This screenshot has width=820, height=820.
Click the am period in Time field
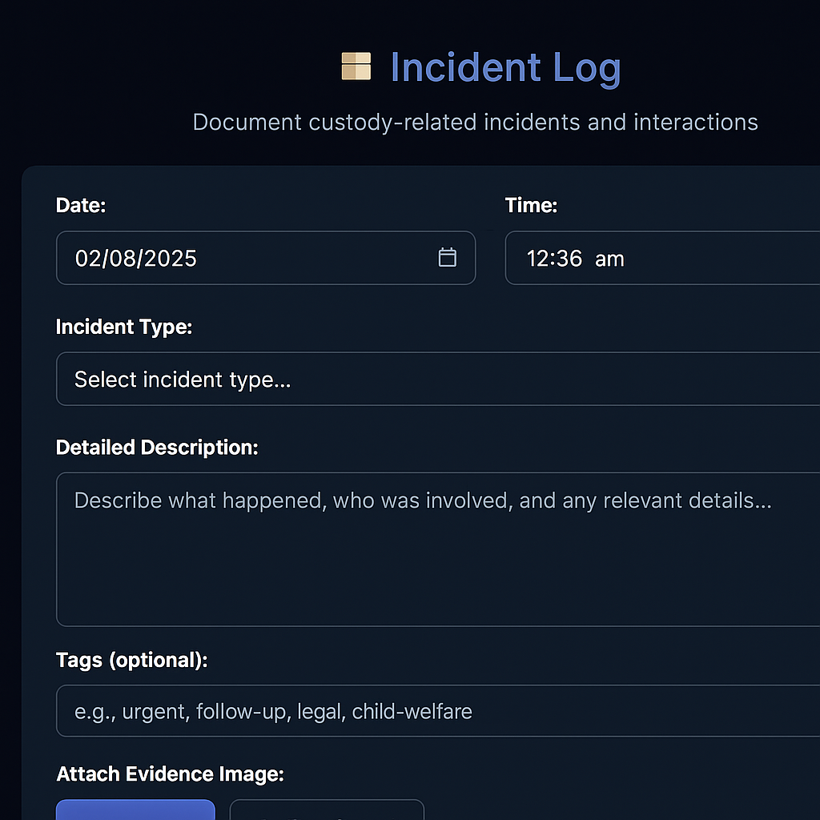coord(609,259)
